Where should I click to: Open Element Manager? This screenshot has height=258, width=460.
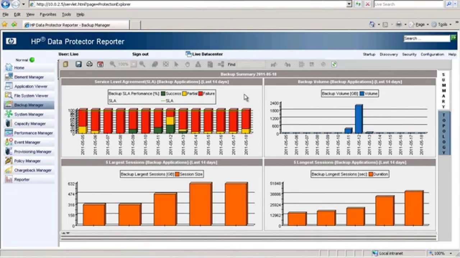point(29,77)
